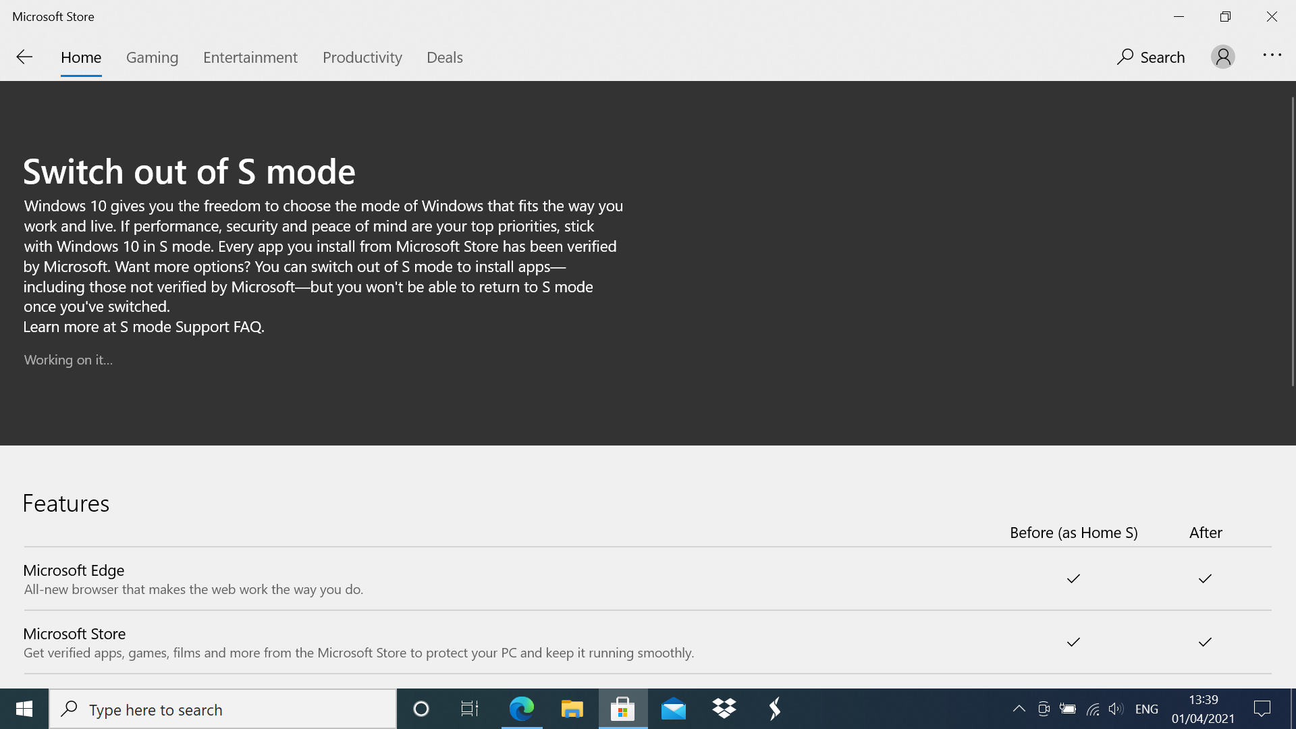Launch Microsoft Edge from the taskbar
1296x729 pixels.
pos(522,709)
